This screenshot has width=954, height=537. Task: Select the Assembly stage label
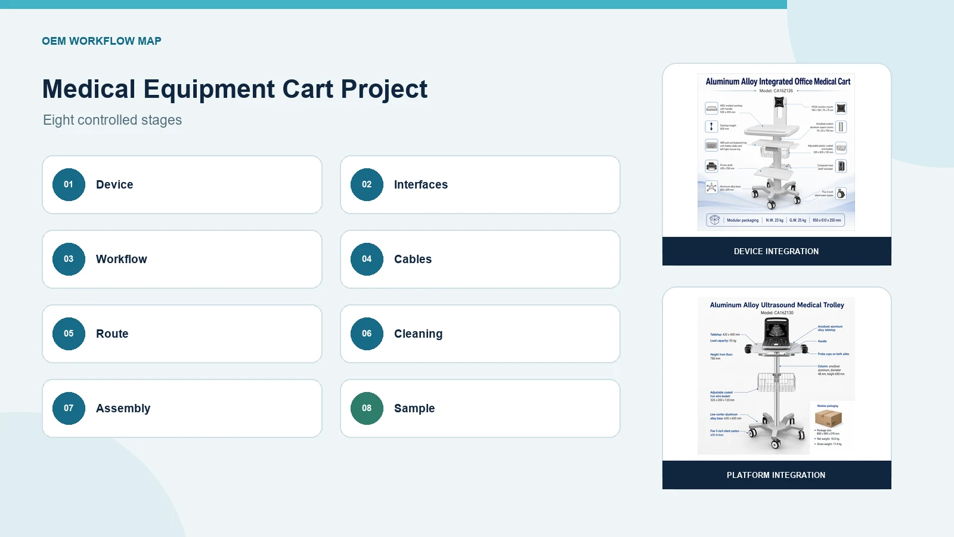coord(123,409)
